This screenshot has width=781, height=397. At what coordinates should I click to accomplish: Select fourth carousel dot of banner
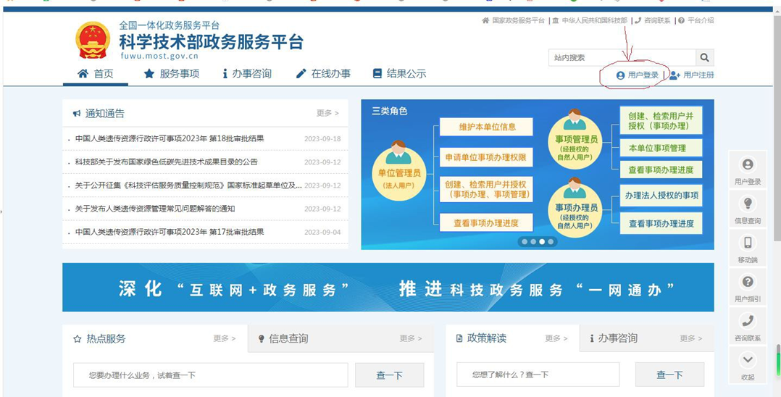point(551,241)
